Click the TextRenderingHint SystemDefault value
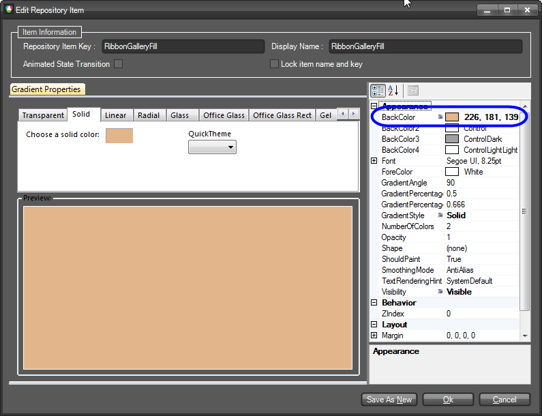542x416 pixels. click(470, 281)
